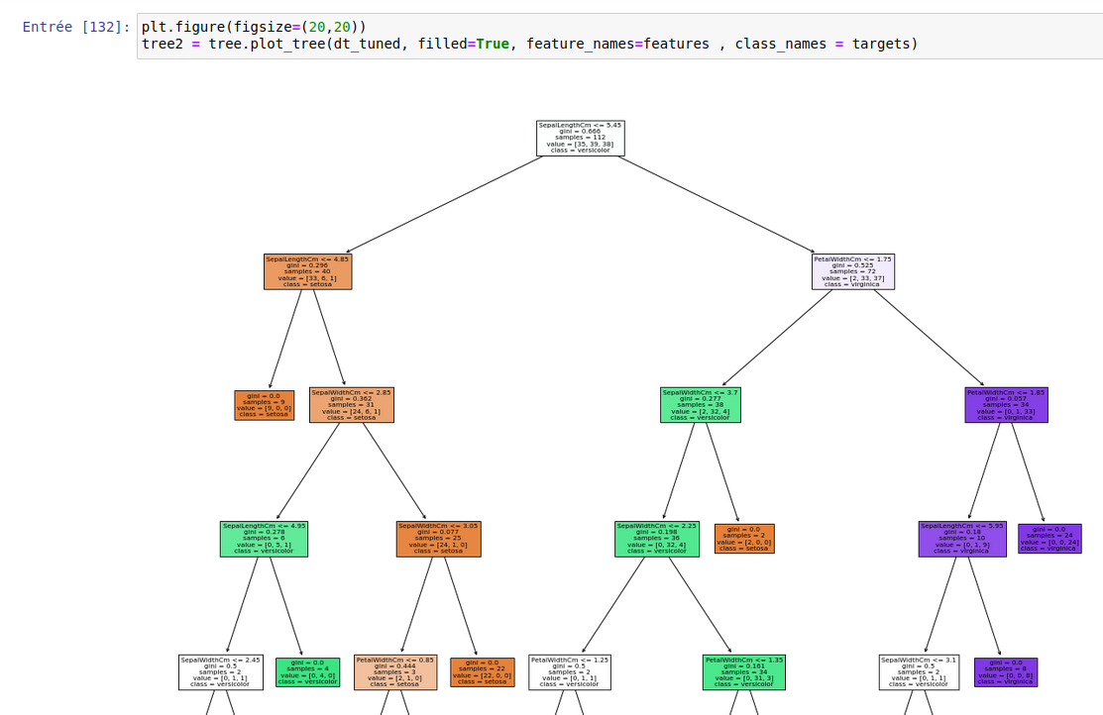Click the green SepalLengthCm <= 4.95 node
Screen dimensions: 1103x715
[x=264, y=539]
